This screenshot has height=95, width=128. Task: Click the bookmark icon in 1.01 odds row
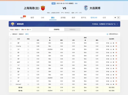click(x=116, y=72)
